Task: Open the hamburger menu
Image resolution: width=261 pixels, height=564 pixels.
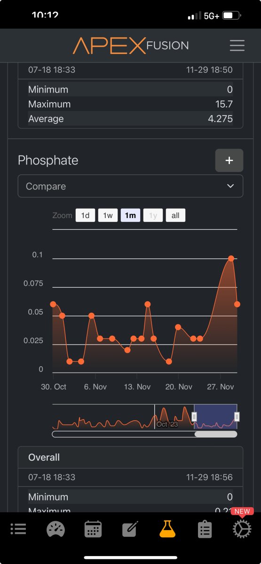Action: coord(237,45)
